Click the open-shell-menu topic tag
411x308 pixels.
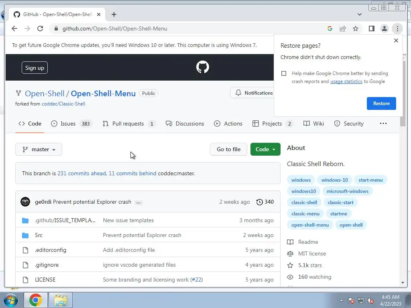tap(310, 225)
